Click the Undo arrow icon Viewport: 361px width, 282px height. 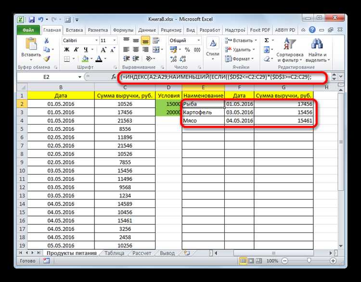pyautogui.click(x=40, y=20)
